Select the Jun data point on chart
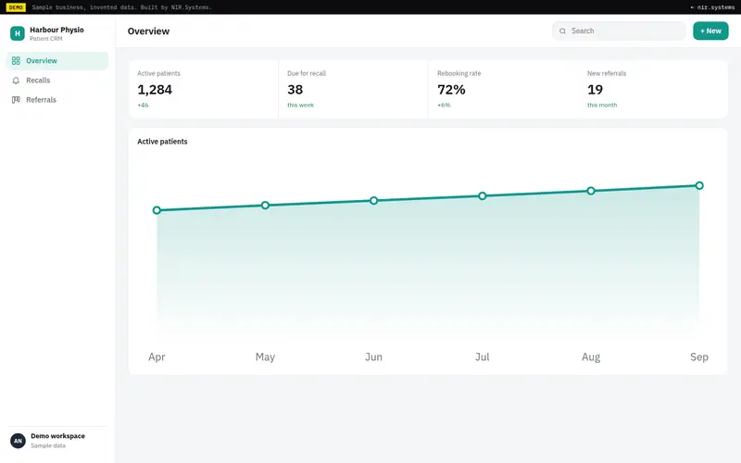 pyautogui.click(x=374, y=200)
